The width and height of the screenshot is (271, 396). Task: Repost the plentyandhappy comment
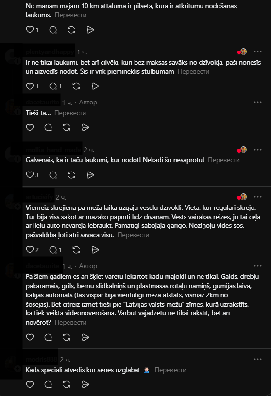(76, 86)
